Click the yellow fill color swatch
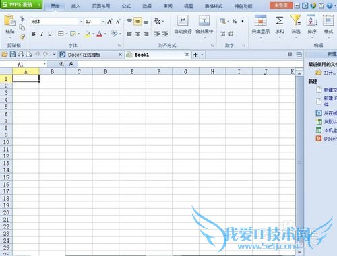Viewport: 337px width, 256px height. tap(88, 34)
